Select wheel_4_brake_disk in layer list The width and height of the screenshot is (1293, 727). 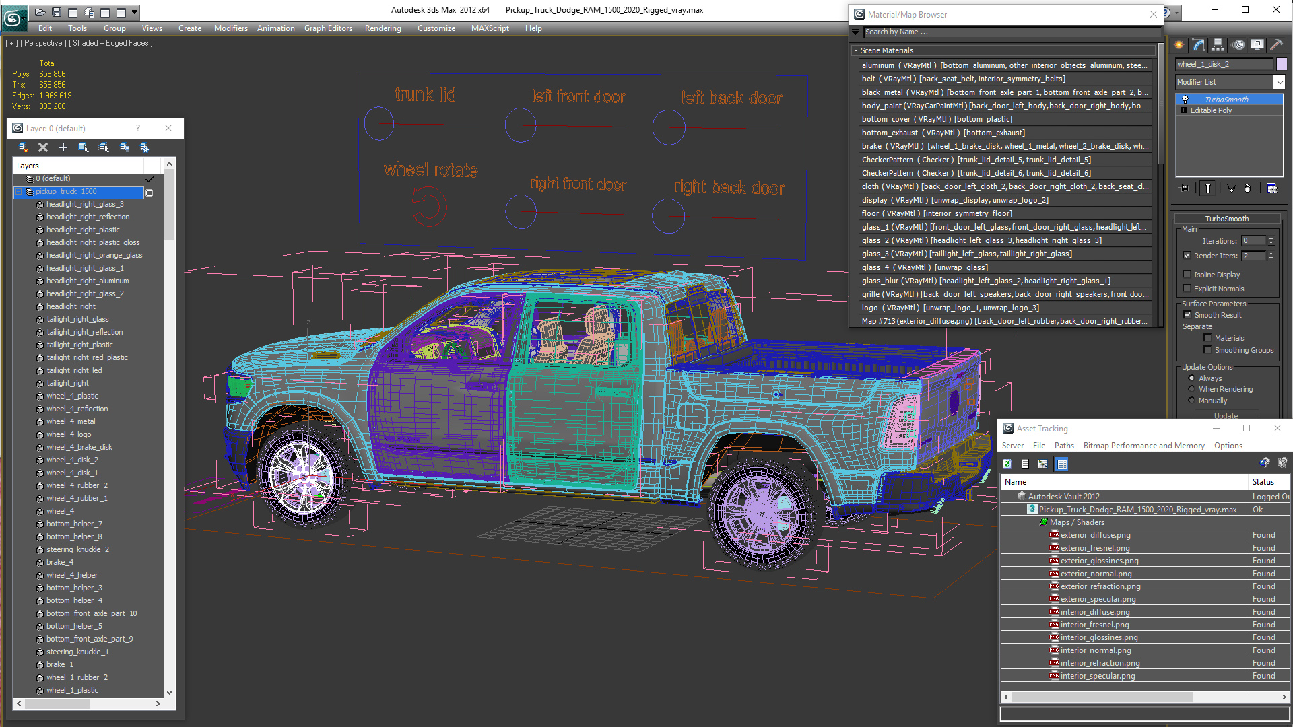click(x=79, y=447)
